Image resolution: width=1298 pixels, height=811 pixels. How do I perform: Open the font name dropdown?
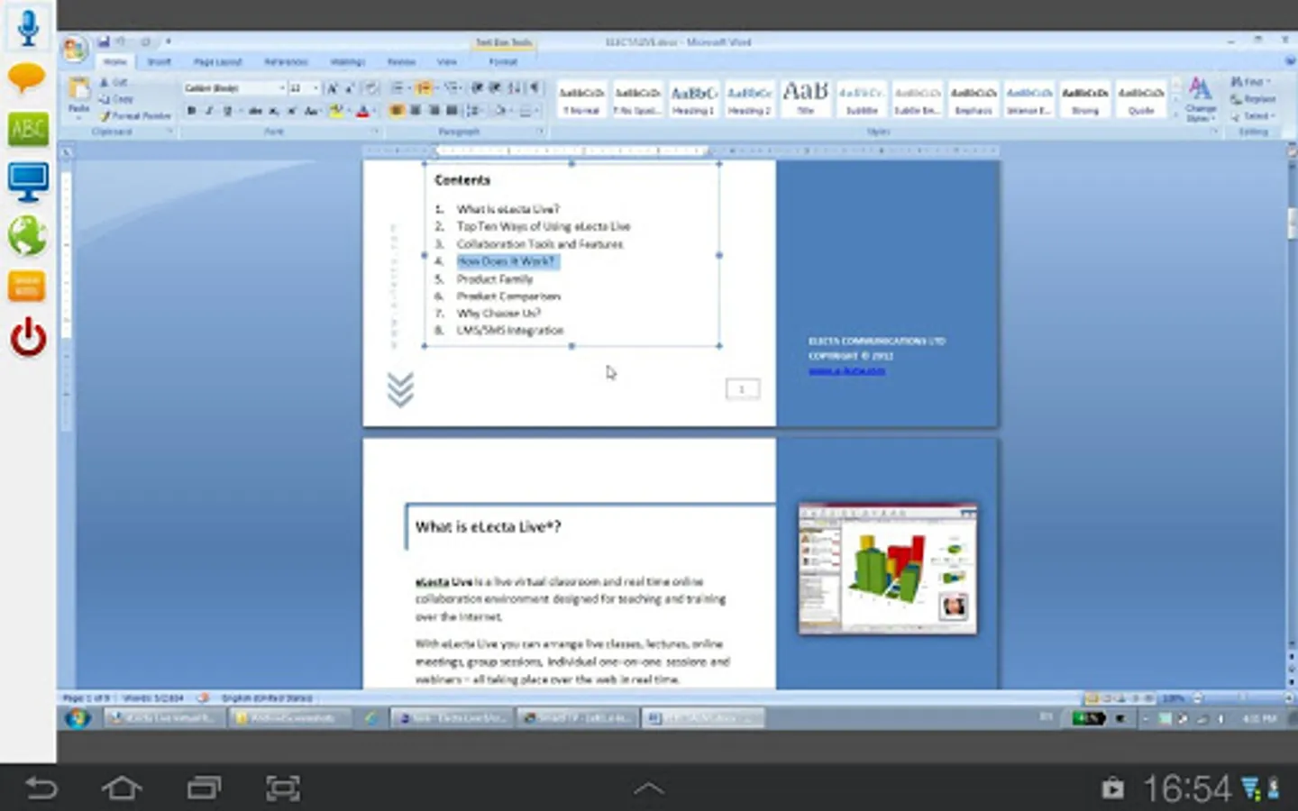pos(282,88)
